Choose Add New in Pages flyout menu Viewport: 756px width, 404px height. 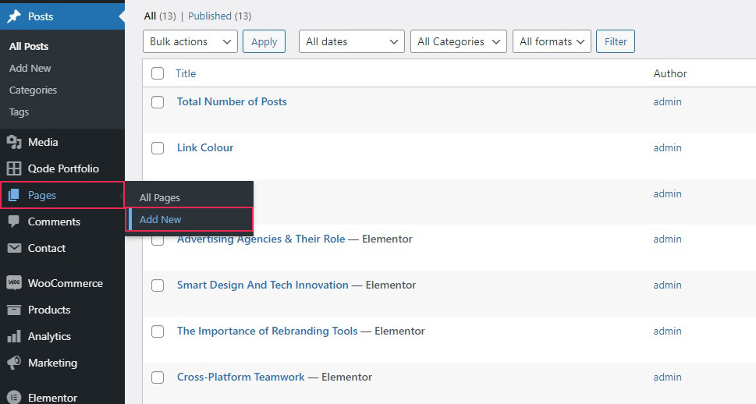pyautogui.click(x=161, y=219)
